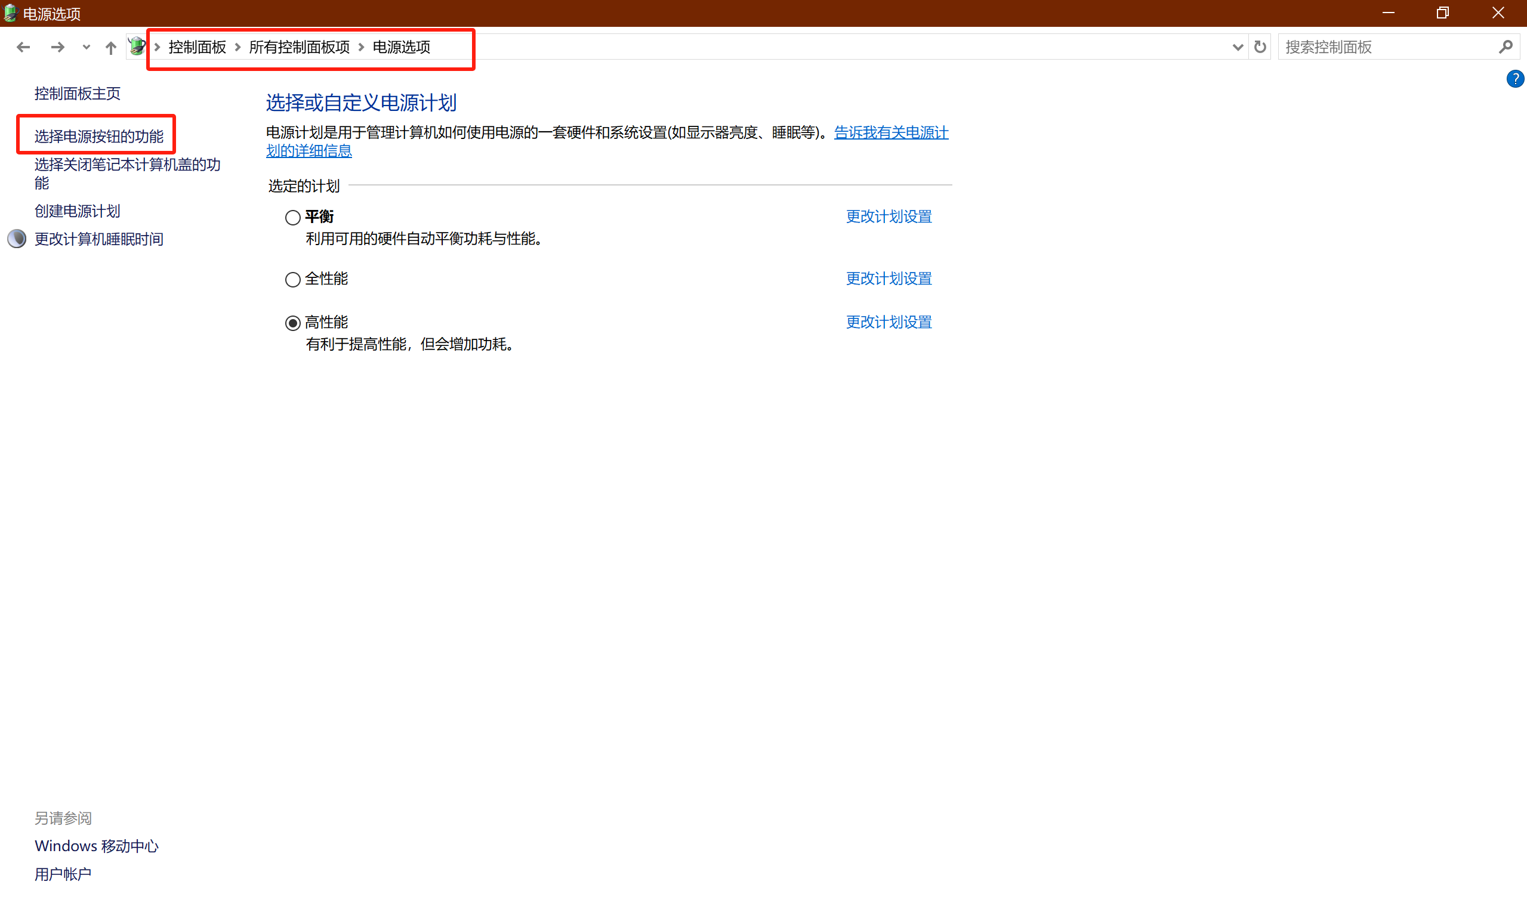Select the 高性能 power plan
Screen dimensions: 1527x906
coord(292,323)
